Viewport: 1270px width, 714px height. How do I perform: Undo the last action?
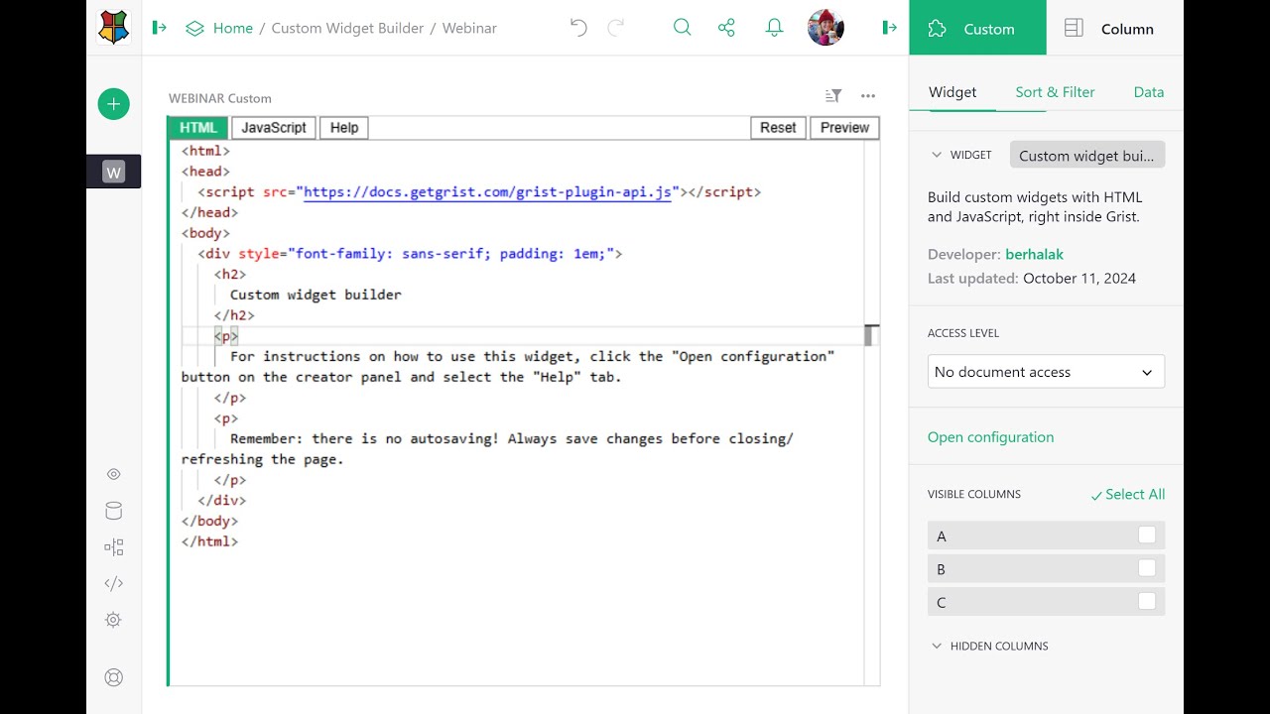coord(579,28)
